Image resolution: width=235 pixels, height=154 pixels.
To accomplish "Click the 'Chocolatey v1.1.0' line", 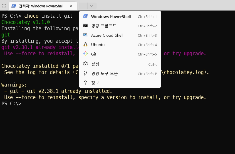I will click(26, 22).
